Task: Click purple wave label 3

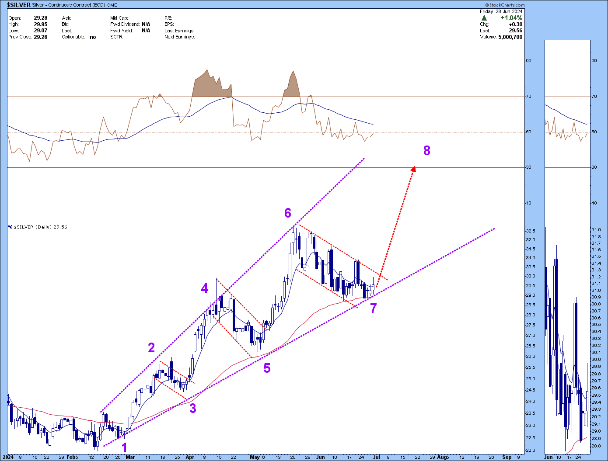Action: (192, 408)
